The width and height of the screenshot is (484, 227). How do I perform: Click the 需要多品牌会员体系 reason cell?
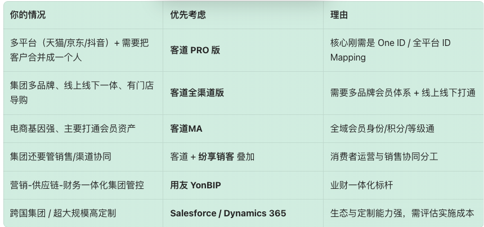[403, 92]
